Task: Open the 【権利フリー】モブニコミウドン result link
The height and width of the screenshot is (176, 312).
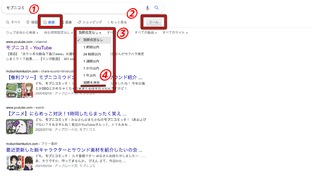Action: 74,77
